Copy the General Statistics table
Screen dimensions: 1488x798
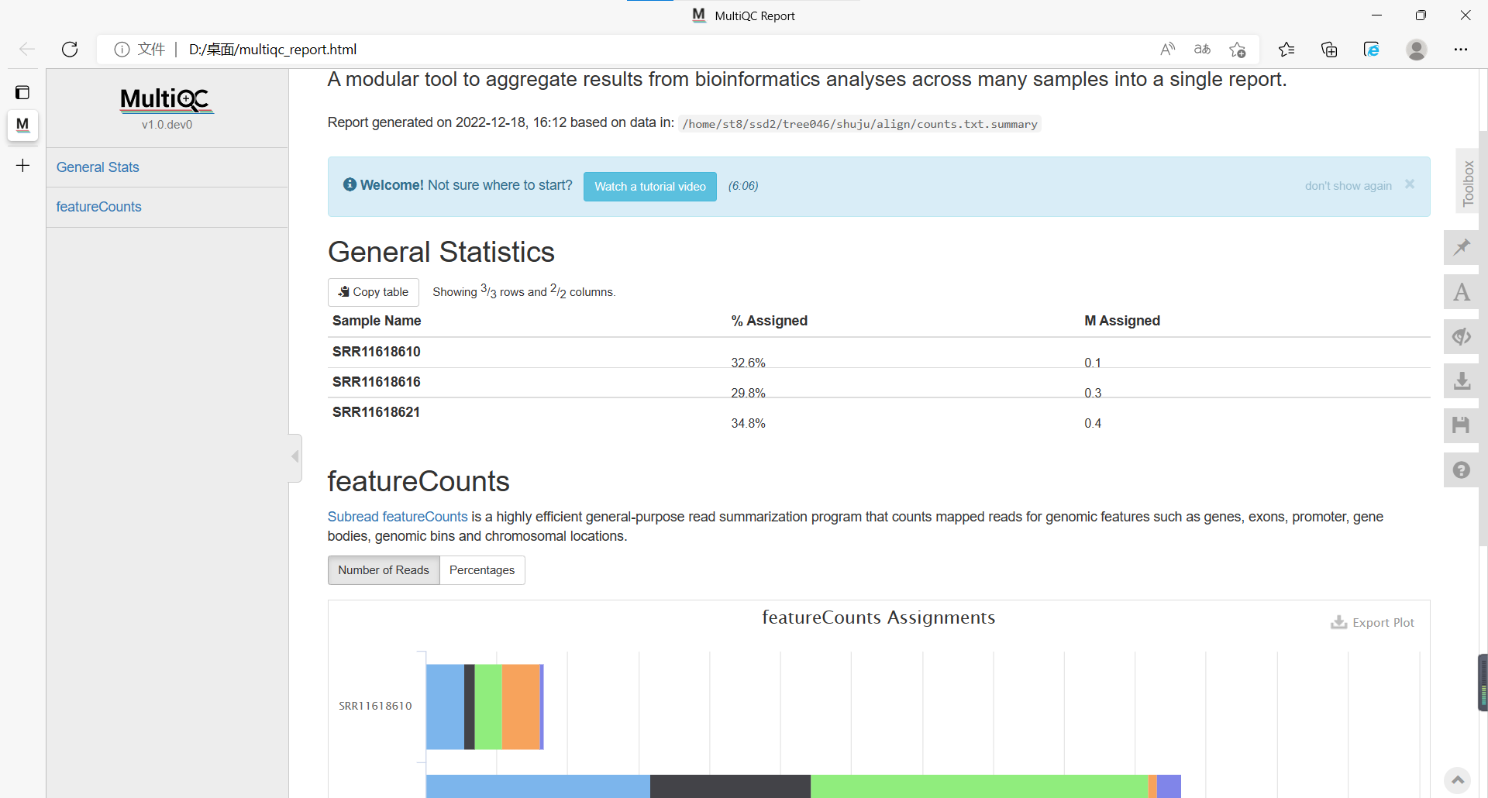click(374, 292)
